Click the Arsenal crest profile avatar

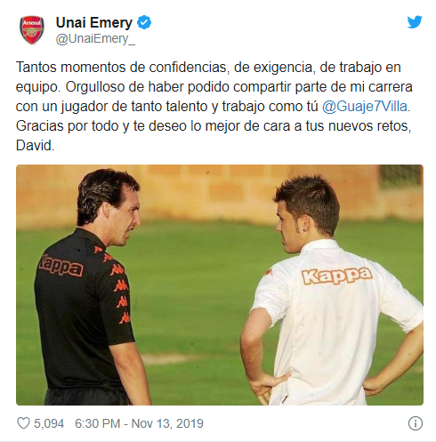click(32, 30)
